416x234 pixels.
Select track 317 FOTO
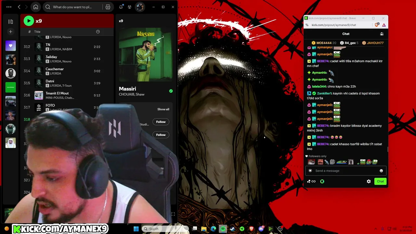tap(67, 107)
